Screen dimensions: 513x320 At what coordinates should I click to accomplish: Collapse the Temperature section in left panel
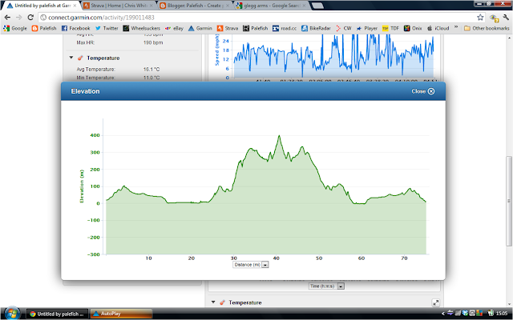tap(71, 58)
